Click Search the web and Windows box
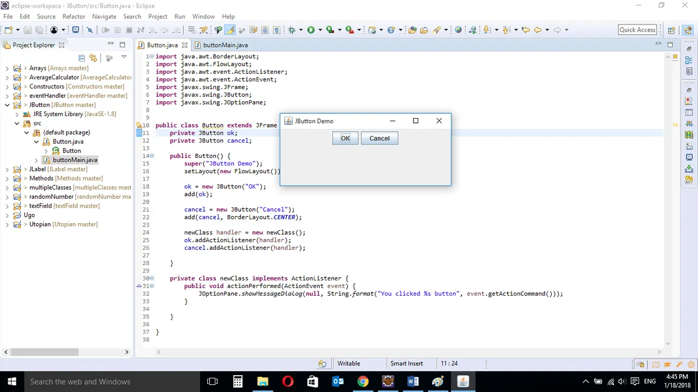The image size is (698, 392). pos(112,382)
